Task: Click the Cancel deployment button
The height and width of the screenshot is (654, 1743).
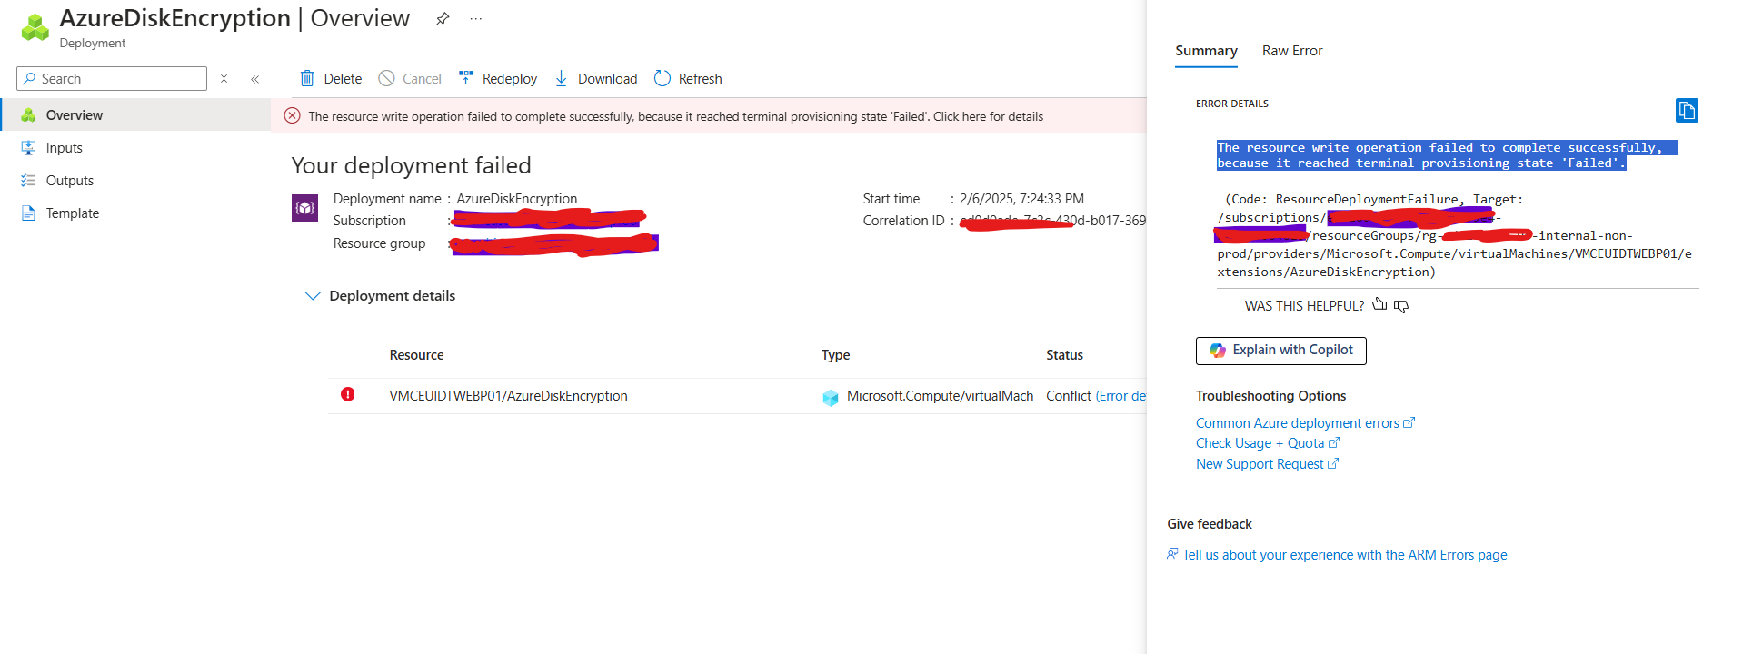Action: [410, 79]
